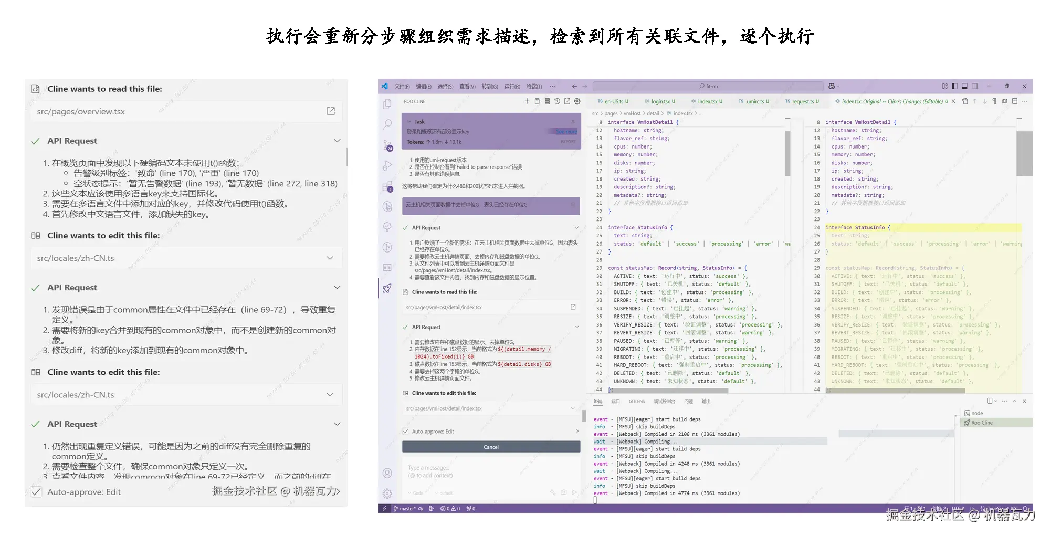Collapse the first API Request in enlarged panel

pyautogui.click(x=337, y=141)
